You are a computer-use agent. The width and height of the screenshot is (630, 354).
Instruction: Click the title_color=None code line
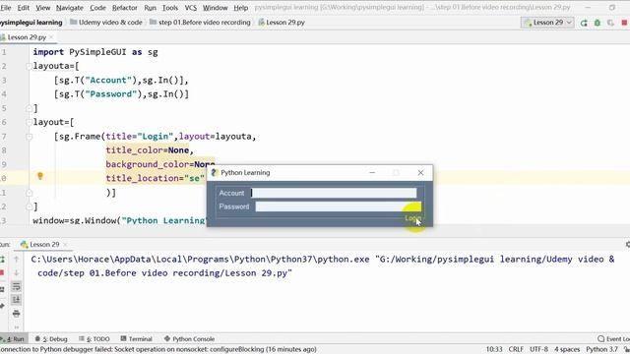pos(150,150)
